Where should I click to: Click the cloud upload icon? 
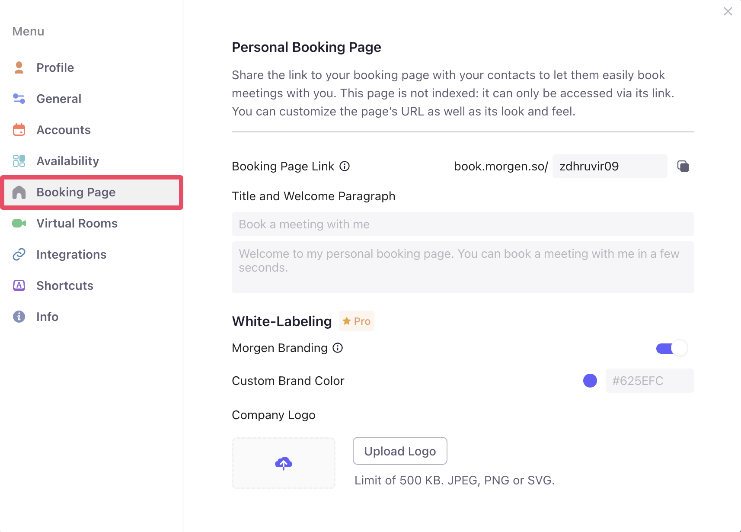(x=284, y=463)
